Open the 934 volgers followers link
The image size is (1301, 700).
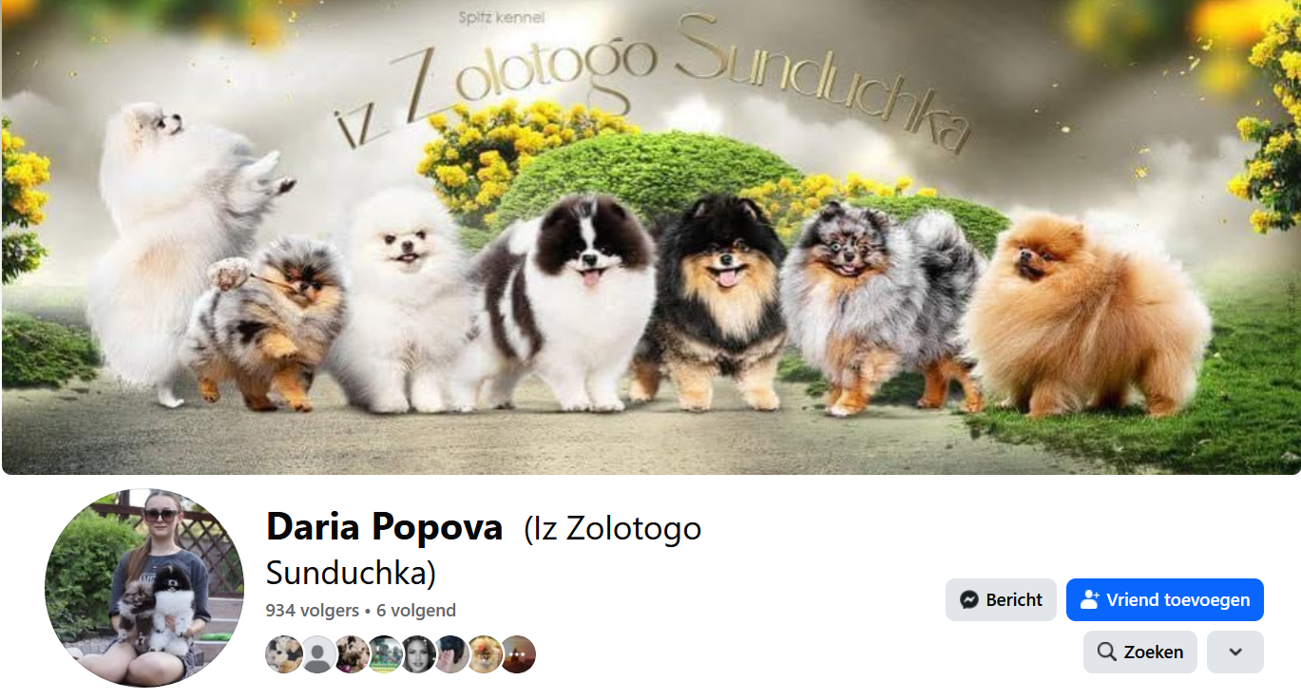[x=313, y=611]
